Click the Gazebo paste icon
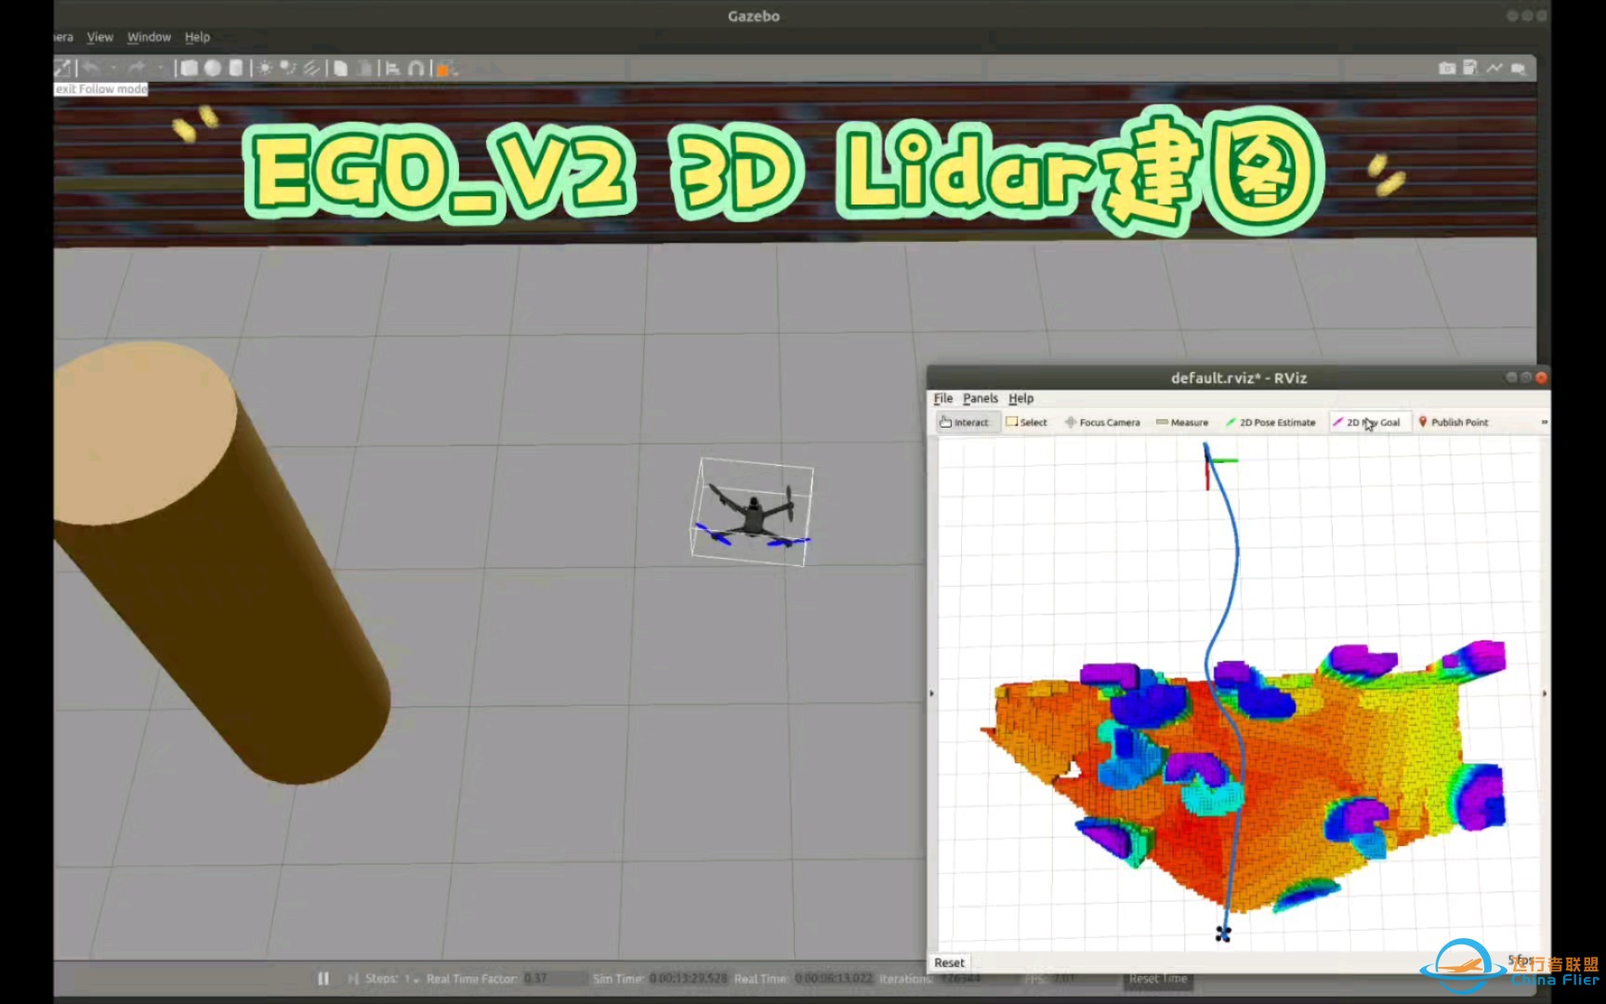The width and height of the screenshot is (1606, 1004). [366, 68]
